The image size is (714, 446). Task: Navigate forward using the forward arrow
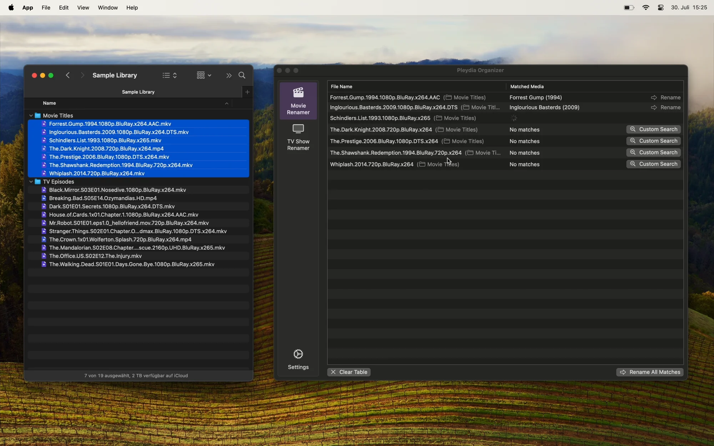pos(82,75)
